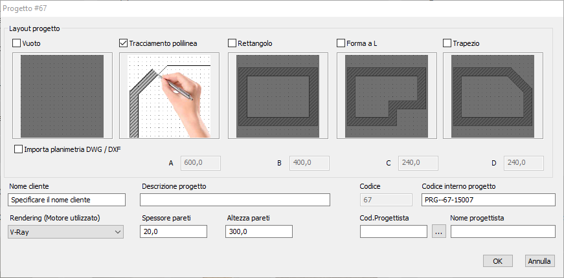The image size is (564, 278).
Task: Uncheck Tracciamento polilinea checkbox
Action: [123, 43]
